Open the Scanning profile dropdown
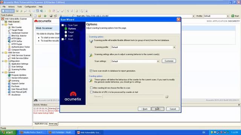 (x=174, y=47)
